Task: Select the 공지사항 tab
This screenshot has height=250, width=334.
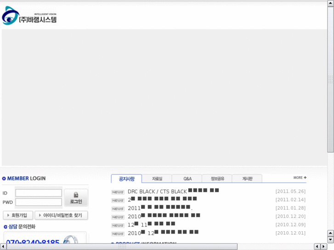Action: coord(126,179)
